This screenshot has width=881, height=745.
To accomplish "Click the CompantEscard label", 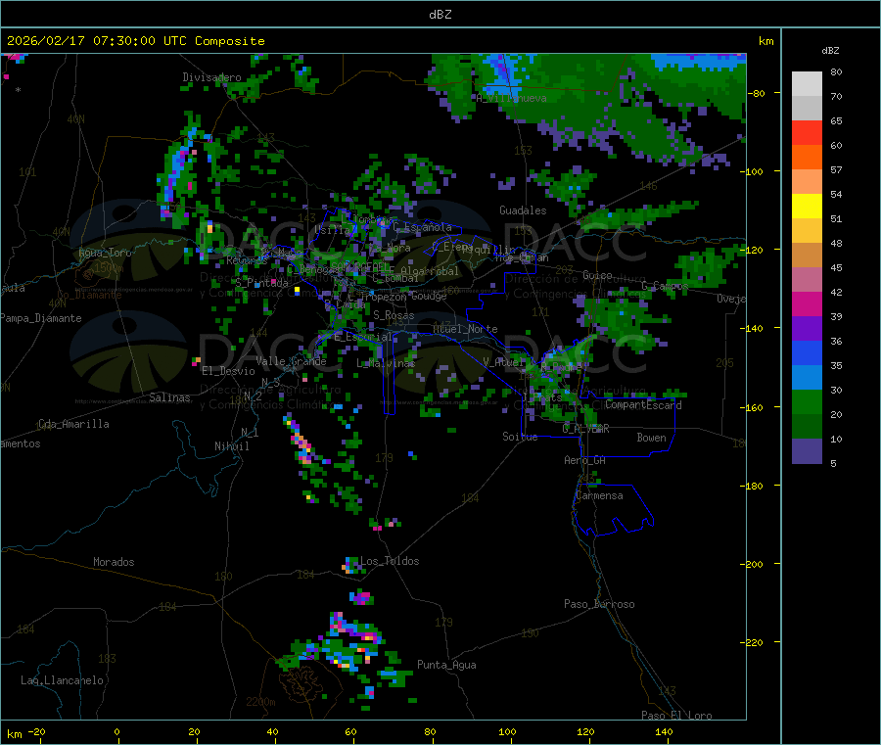I will [x=644, y=405].
